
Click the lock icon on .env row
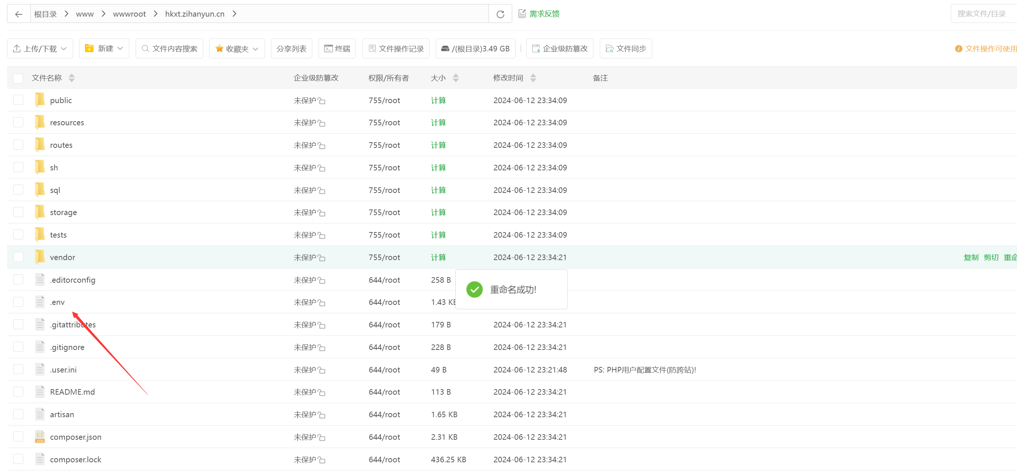click(322, 303)
